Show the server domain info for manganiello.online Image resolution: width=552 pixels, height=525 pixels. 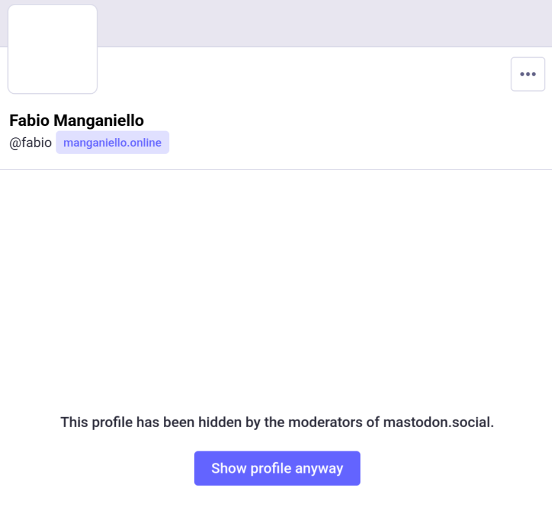click(x=112, y=142)
